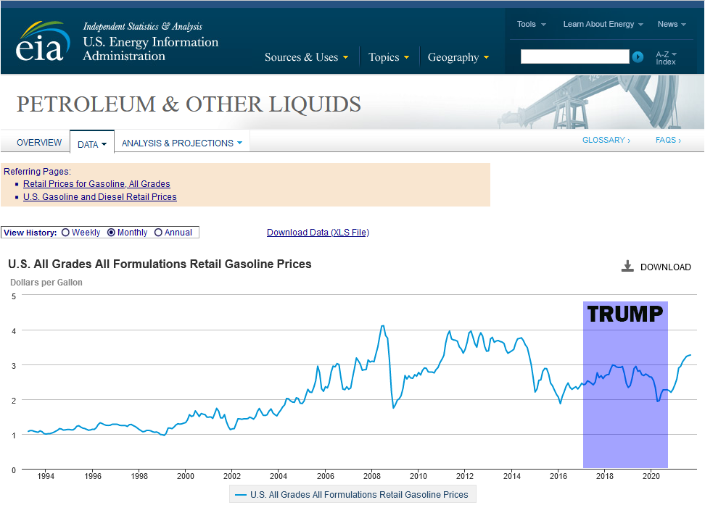Select the Annual view history option
This screenshot has height=513, width=705.
pos(158,233)
